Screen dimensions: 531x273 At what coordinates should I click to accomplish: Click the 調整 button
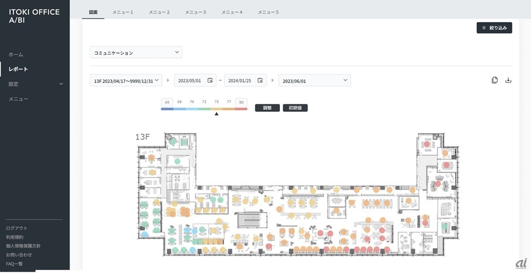267,108
